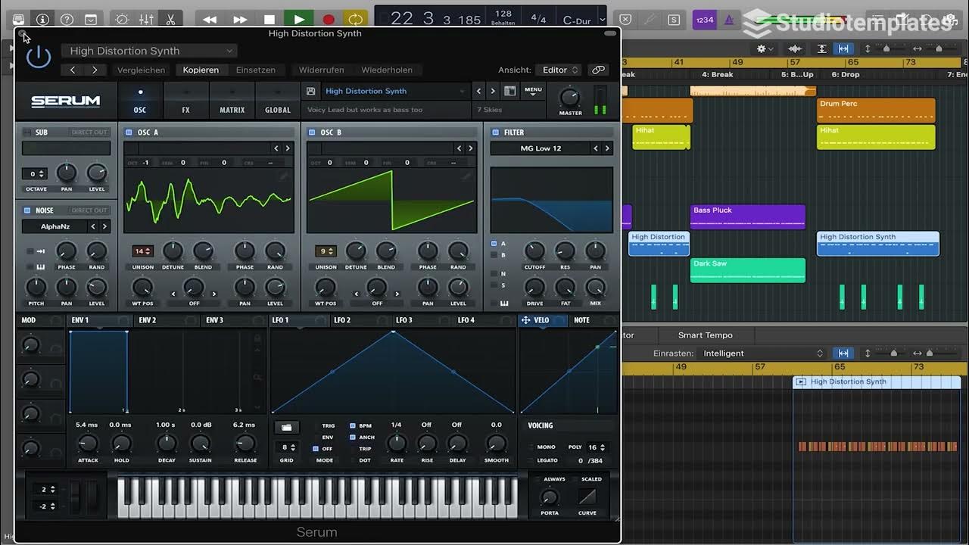Toggle the OSC A enable checkbox
Viewport: 969px width, 545px height.
click(x=129, y=132)
